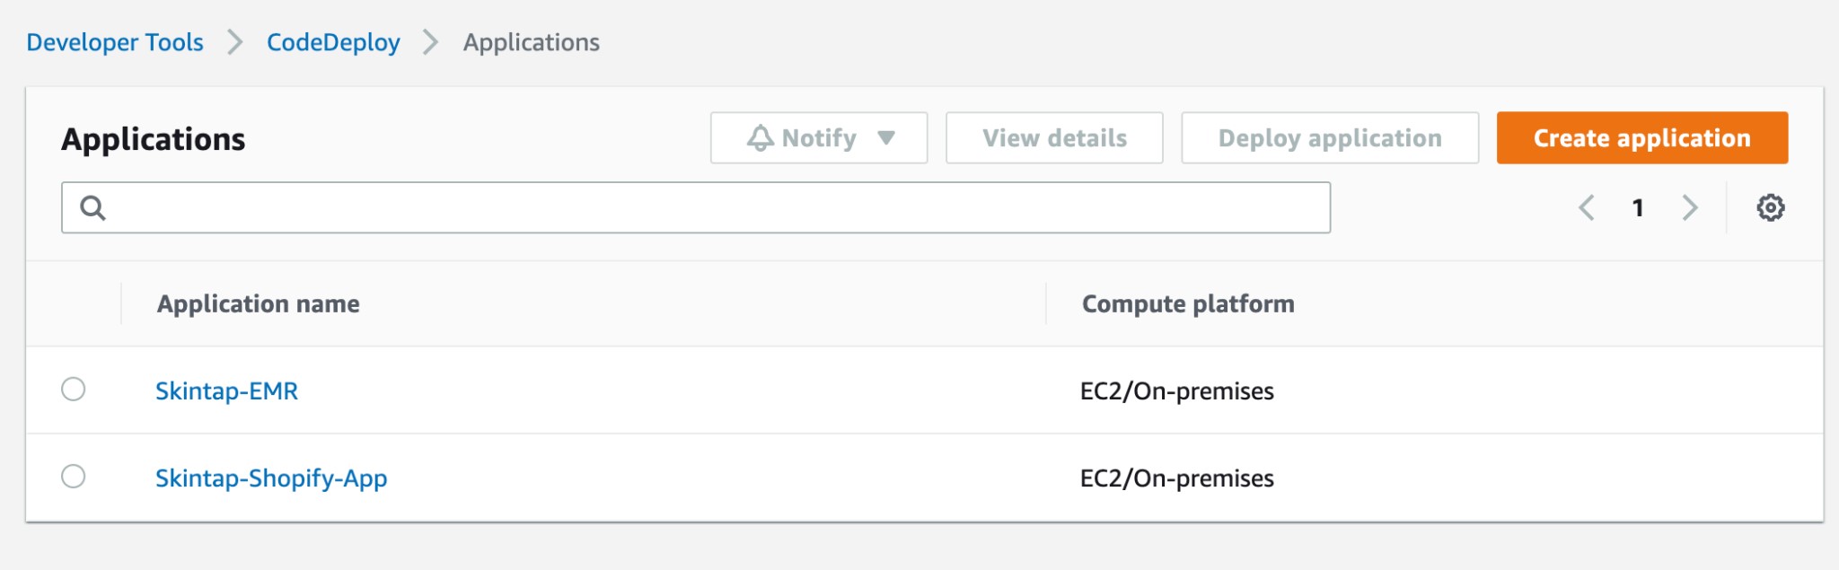Sort by Application name column header
The image size is (1839, 570).
(259, 304)
